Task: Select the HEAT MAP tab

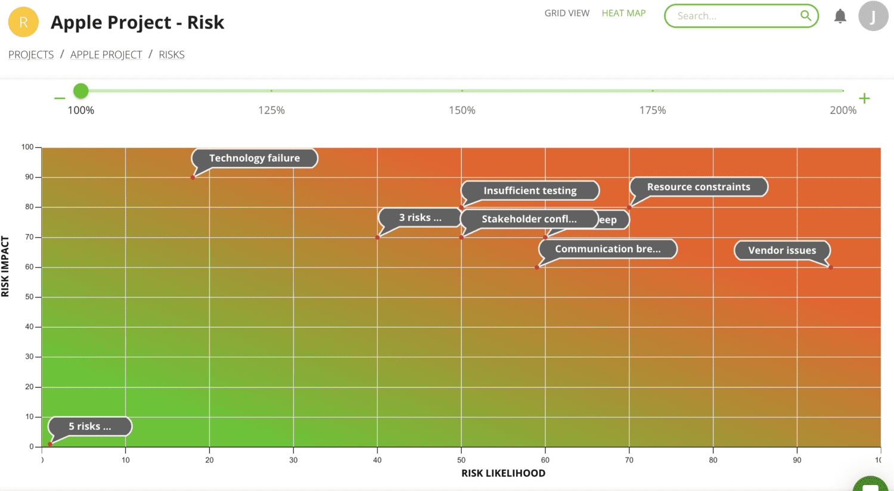Action: [x=623, y=13]
